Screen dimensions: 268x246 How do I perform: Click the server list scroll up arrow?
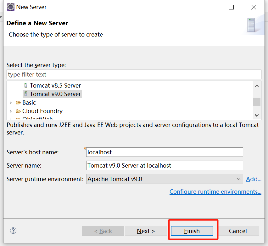tap(257, 86)
